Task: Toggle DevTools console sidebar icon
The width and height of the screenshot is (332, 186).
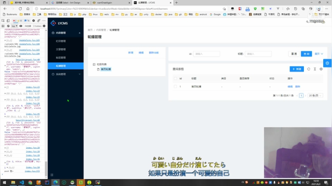Action: point(3,26)
